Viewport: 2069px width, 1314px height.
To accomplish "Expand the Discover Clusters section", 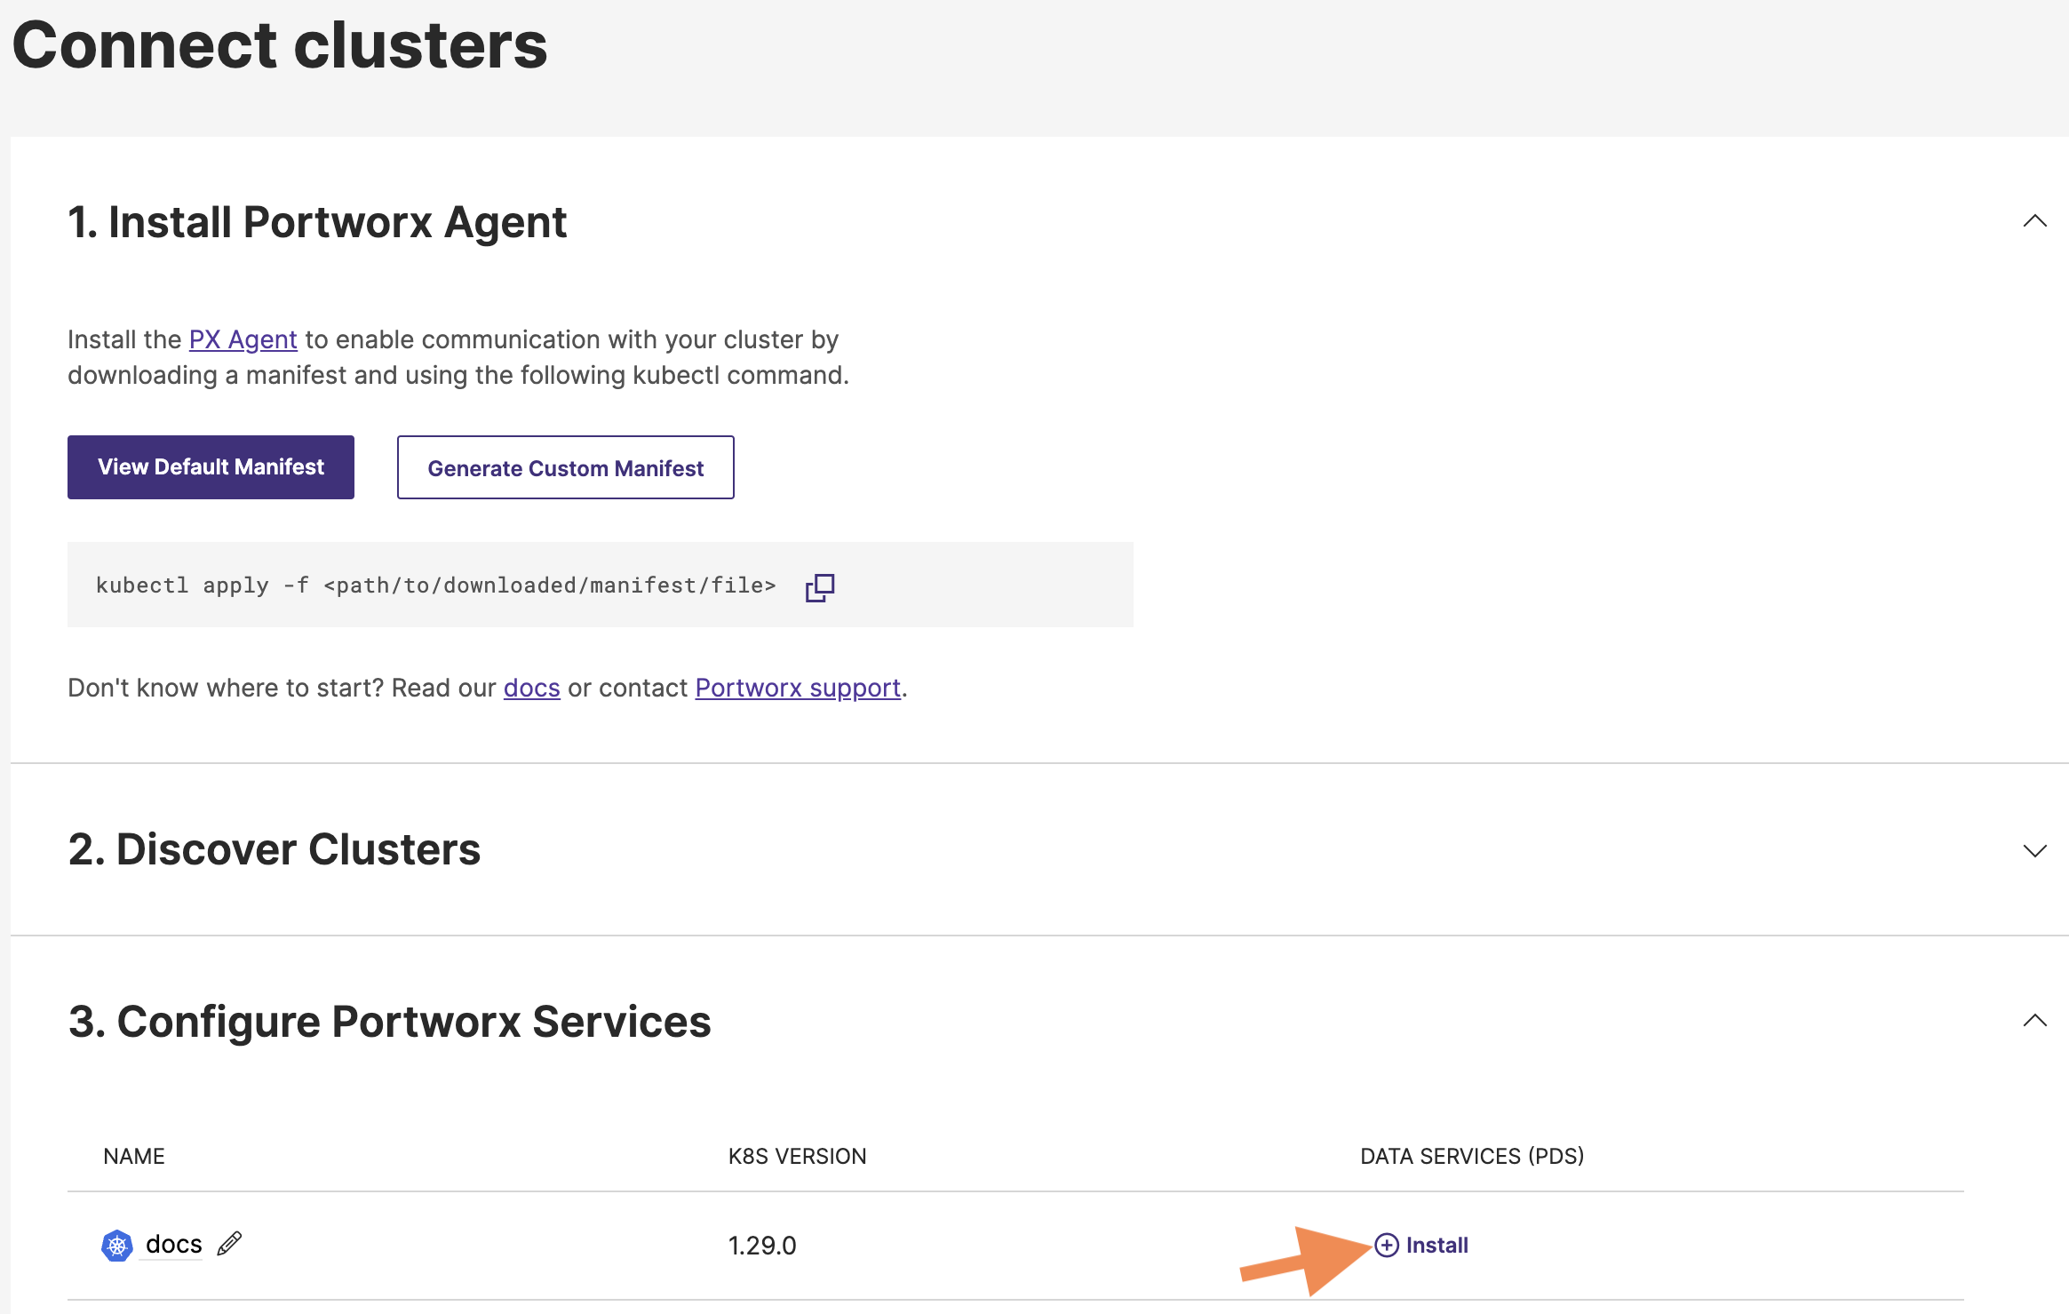I will click(2034, 850).
